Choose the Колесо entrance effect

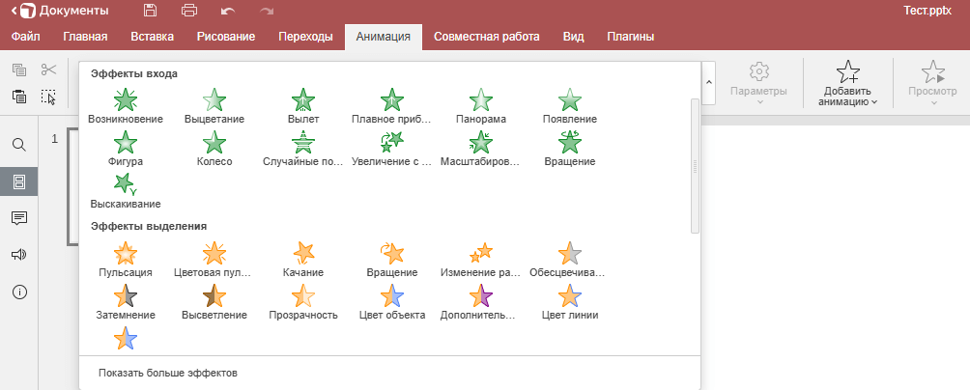coord(214,149)
